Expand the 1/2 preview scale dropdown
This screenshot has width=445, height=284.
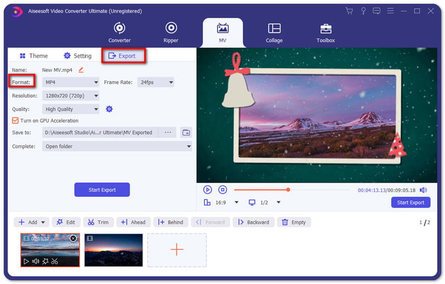point(279,202)
